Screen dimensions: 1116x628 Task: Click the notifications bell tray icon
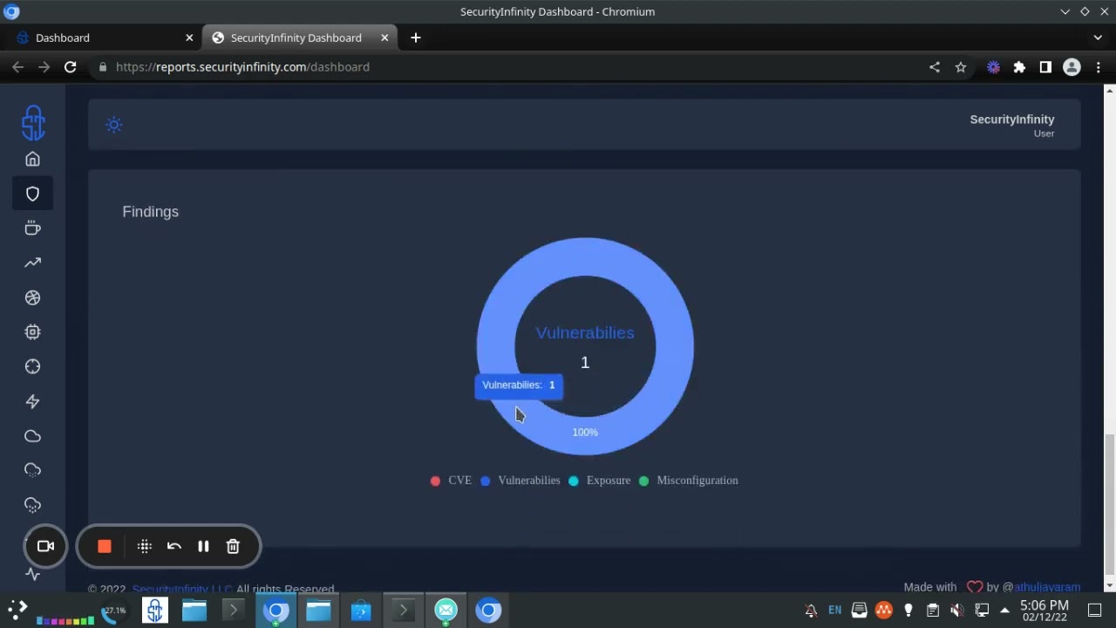pyautogui.click(x=811, y=611)
